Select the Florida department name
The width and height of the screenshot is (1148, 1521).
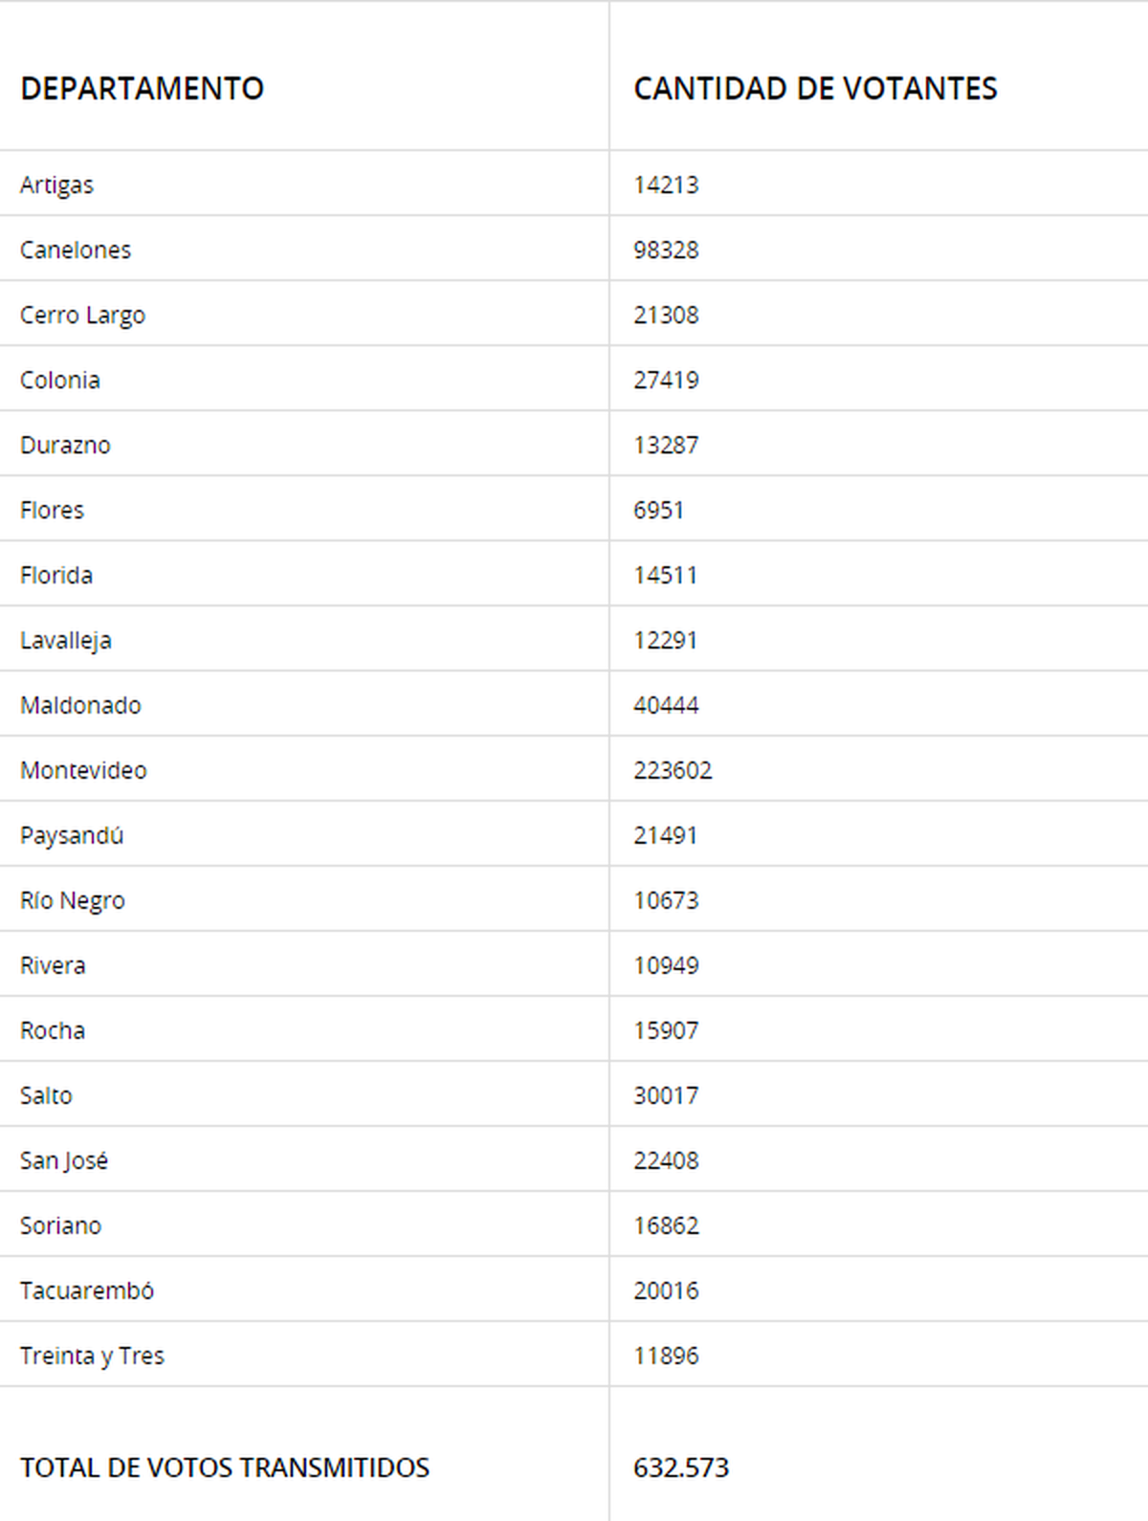tap(56, 575)
